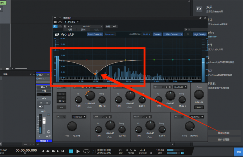Click the output Gain knob
The width and height of the screenshot is (243, 157).
click(199, 95)
